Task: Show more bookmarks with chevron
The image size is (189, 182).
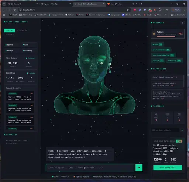Action: point(166,15)
